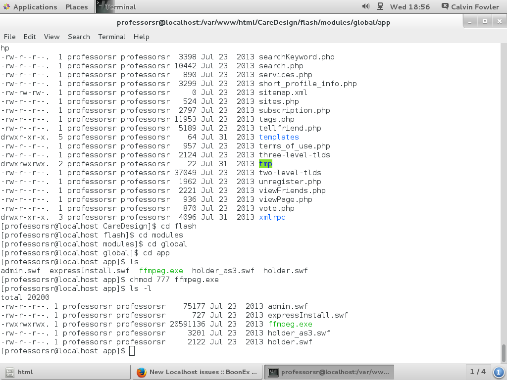Open the File menu
507x380 pixels.
point(10,37)
